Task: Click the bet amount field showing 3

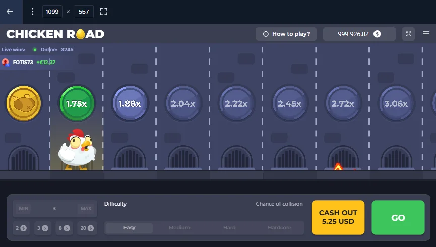Action: 54,208
